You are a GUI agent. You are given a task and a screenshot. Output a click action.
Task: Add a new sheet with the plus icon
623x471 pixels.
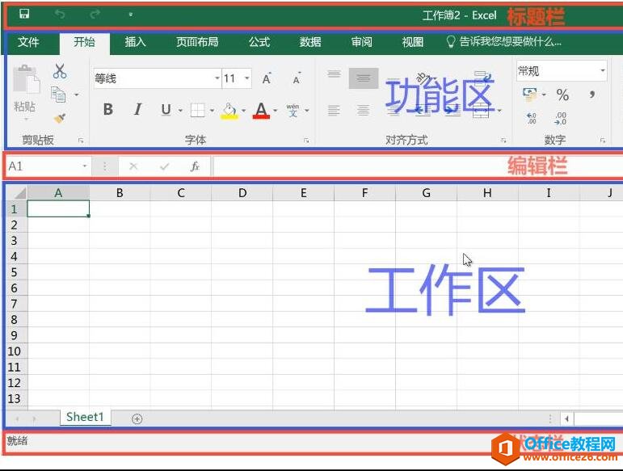pyautogui.click(x=137, y=418)
